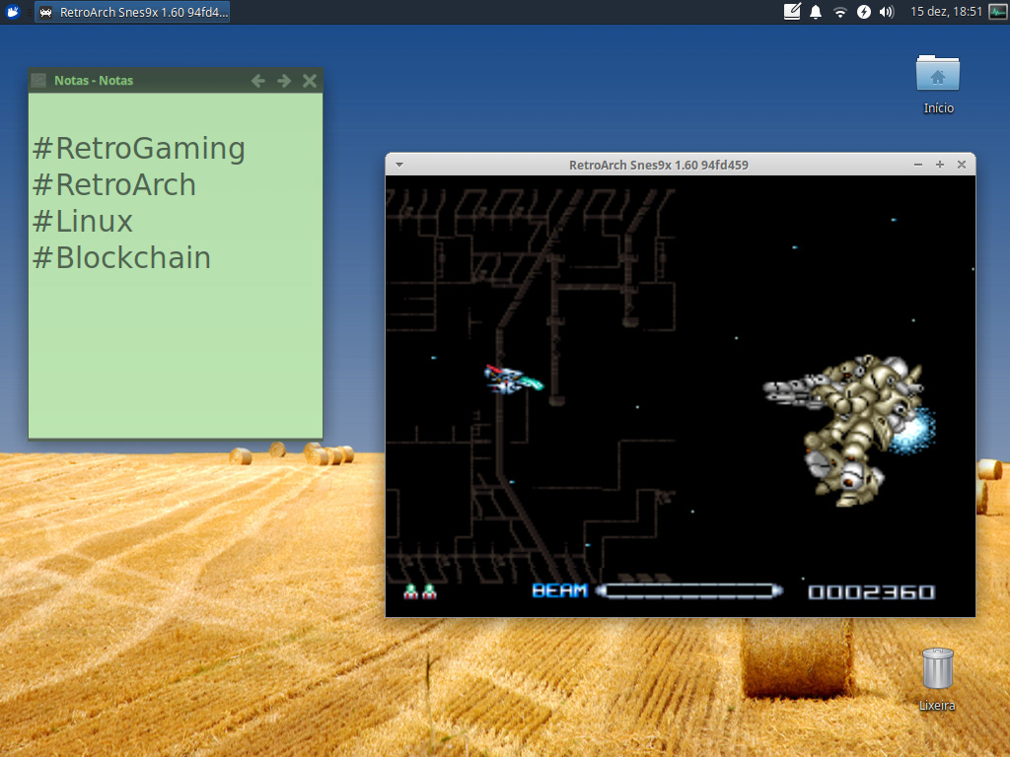Close the Notas sticky note window
Image resolution: width=1010 pixels, height=757 pixels.
click(x=310, y=81)
